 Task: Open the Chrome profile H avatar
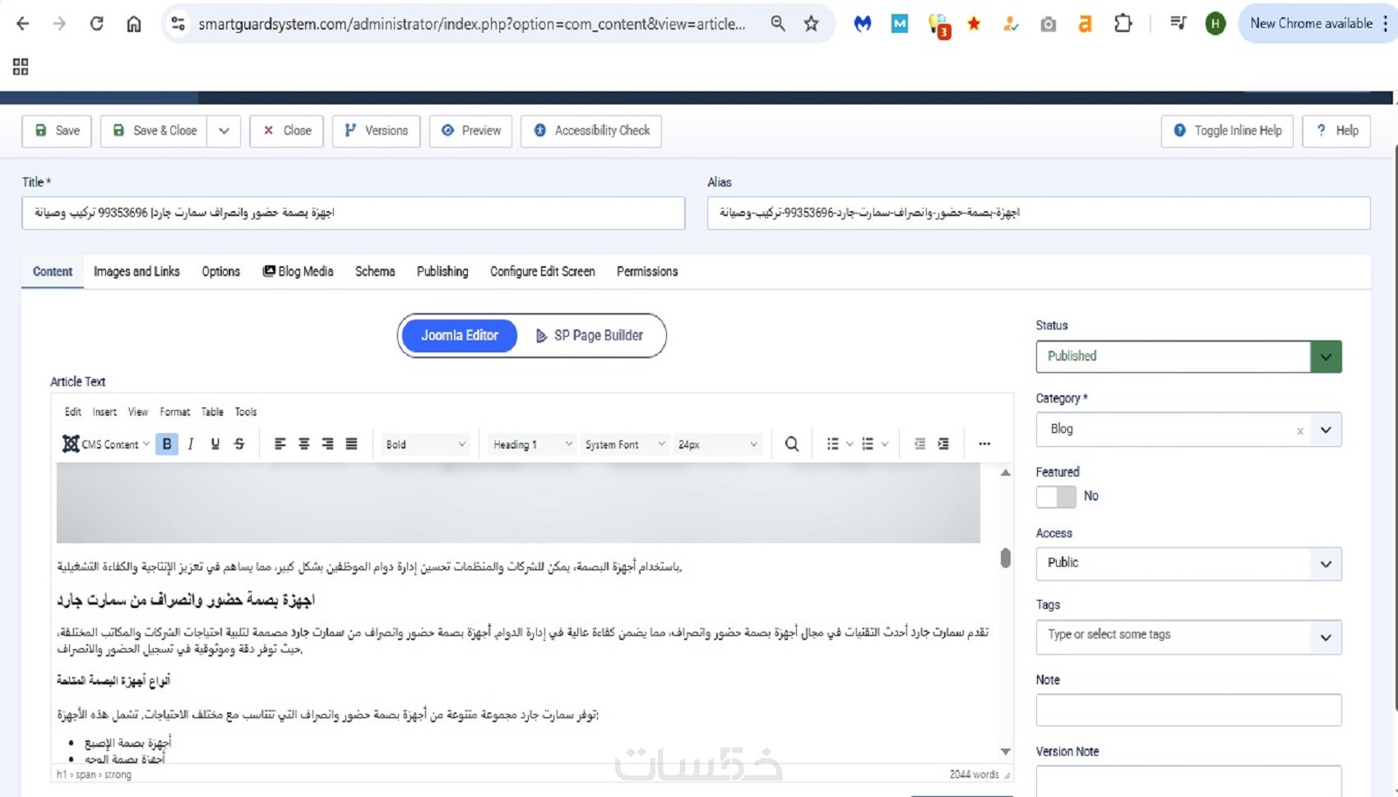[x=1215, y=24]
